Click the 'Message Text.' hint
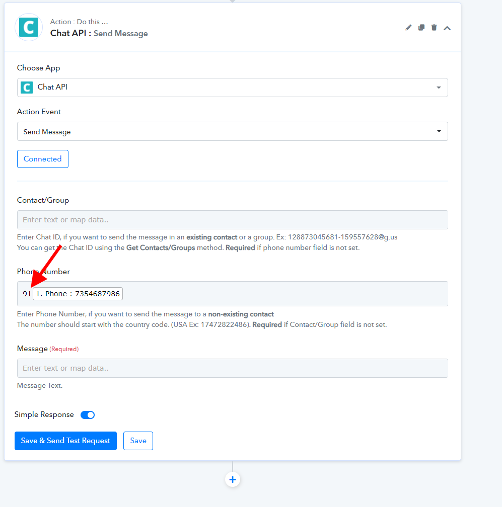Image resolution: width=502 pixels, height=507 pixels. click(39, 385)
